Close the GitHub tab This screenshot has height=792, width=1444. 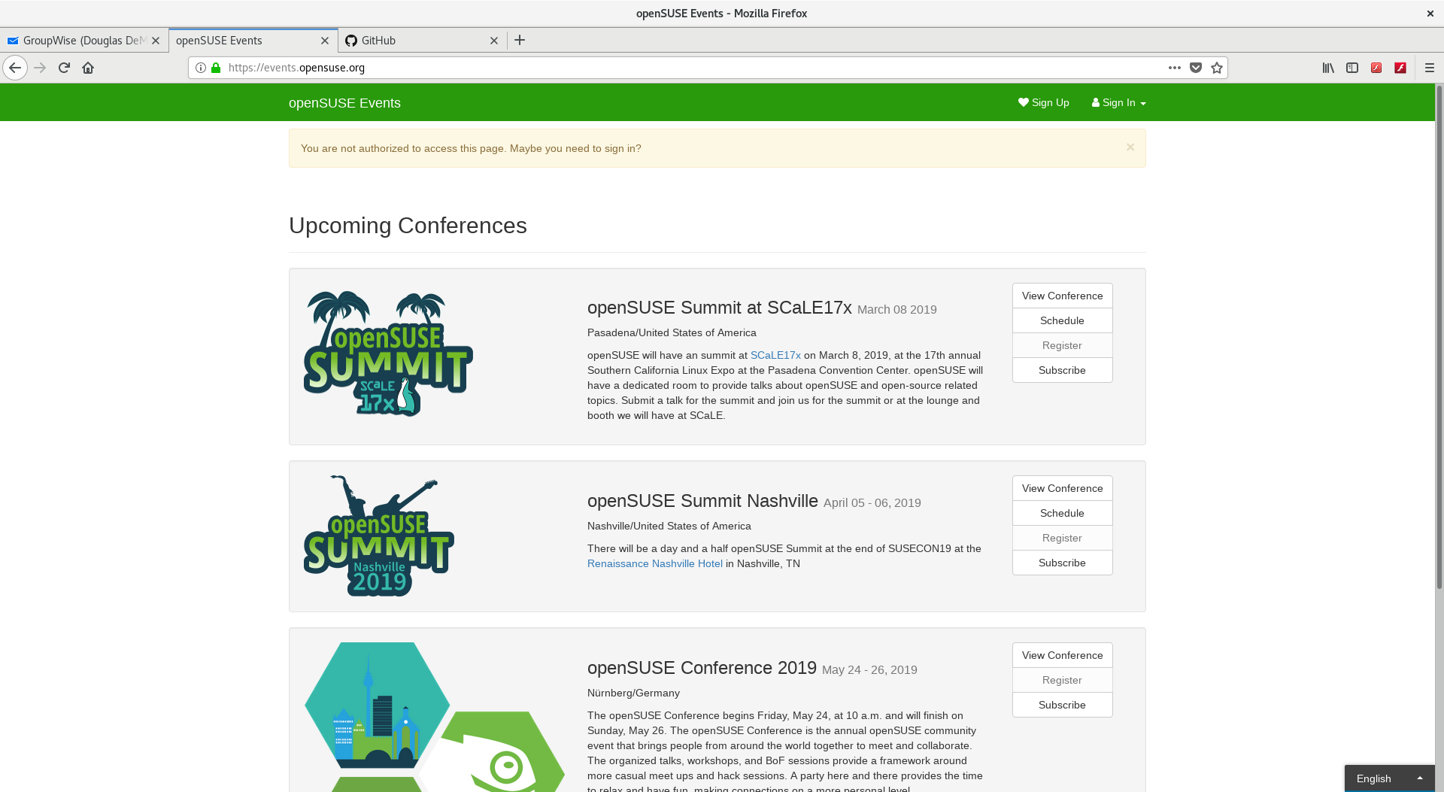click(494, 41)
